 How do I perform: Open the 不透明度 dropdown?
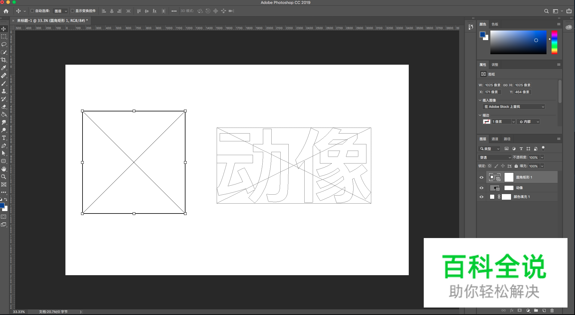(x=542, y=157)
